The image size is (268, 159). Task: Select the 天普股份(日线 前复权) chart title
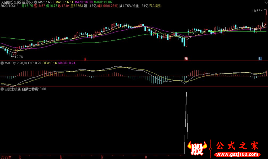pyautogui.click(x=16, y=2)
